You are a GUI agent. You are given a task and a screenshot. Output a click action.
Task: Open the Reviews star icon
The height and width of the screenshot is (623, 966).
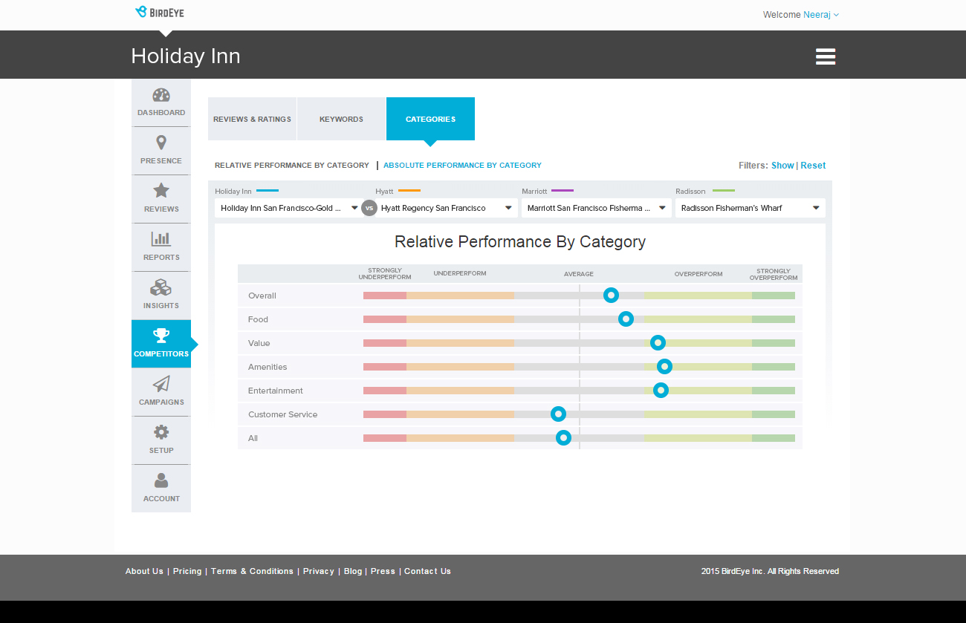coord(161,190)
